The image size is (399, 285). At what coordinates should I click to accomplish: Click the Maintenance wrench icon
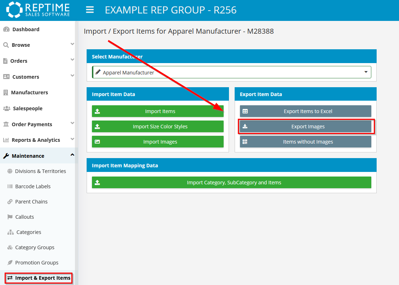coord(6,156)
